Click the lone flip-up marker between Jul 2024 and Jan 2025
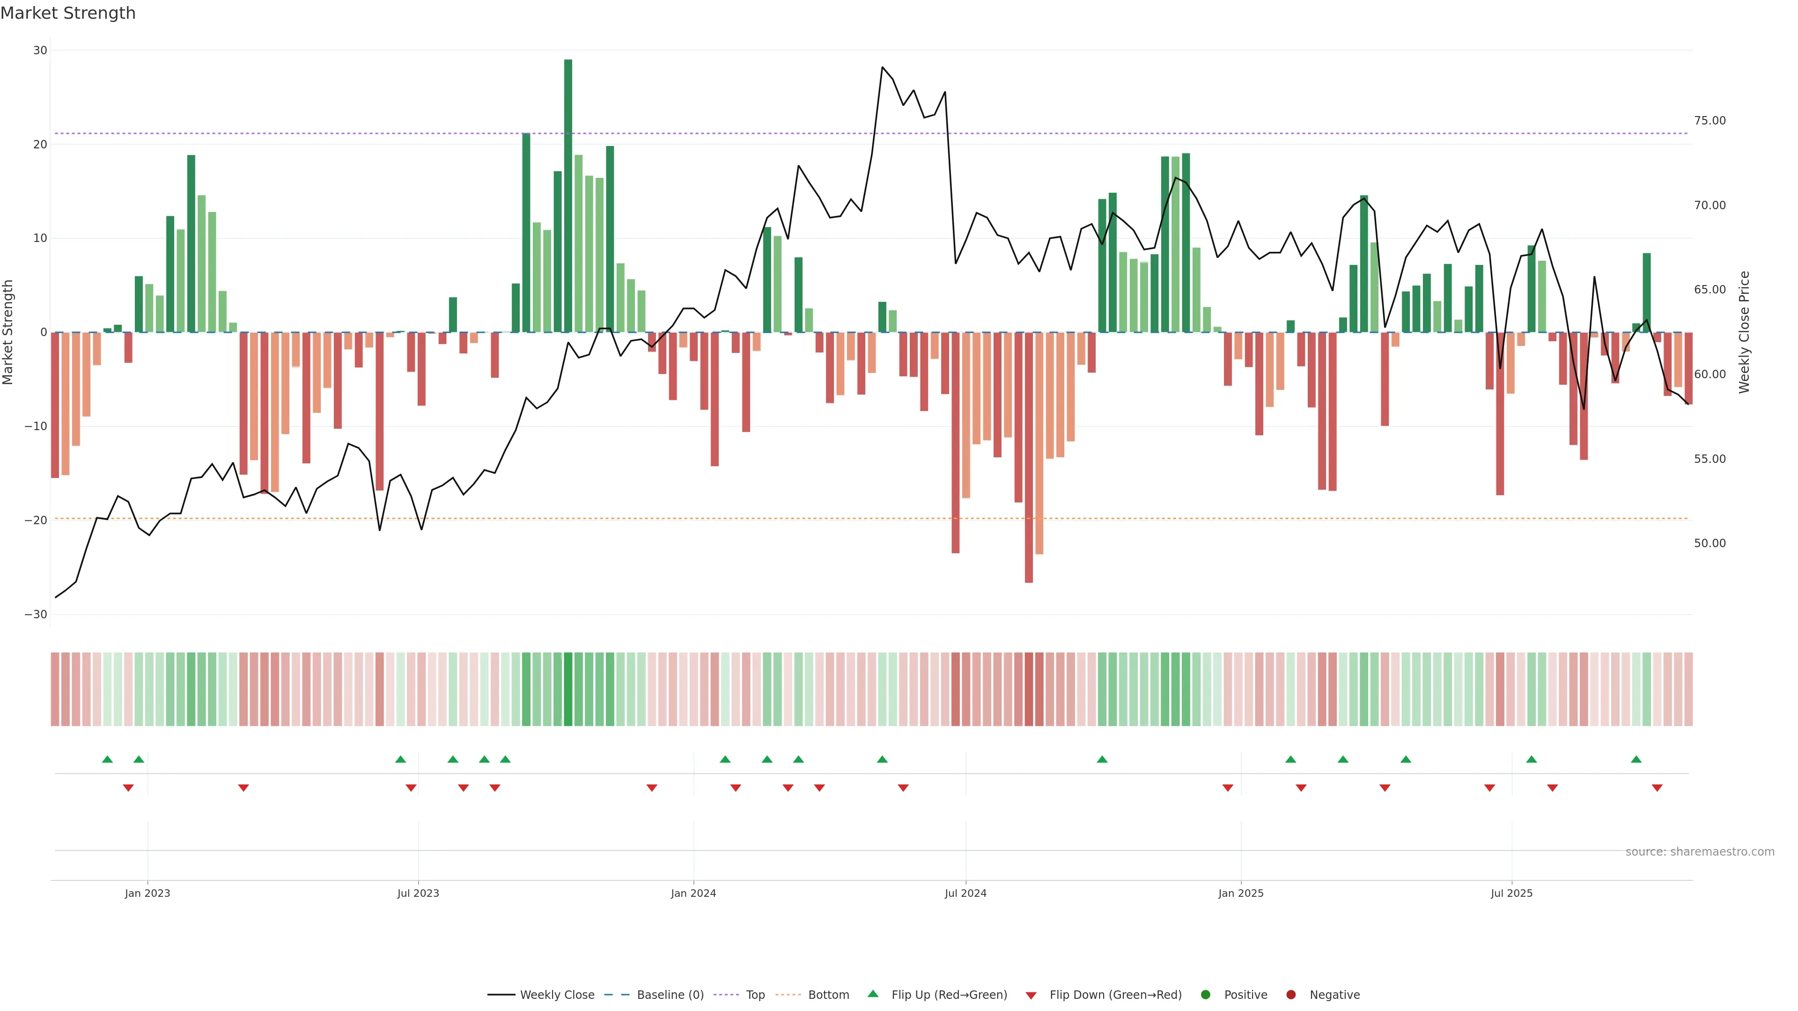The height and width of the screenshot is (1011, 1798). point(1102,759)
